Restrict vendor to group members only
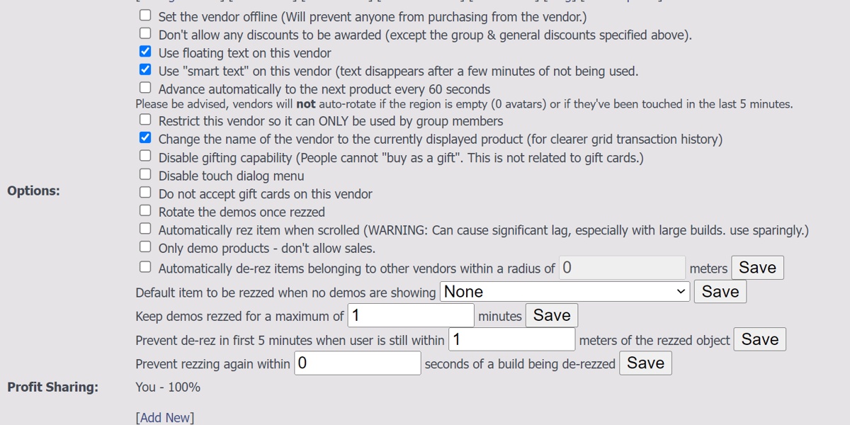The width and height of the screenshot is (850, 425). (x=145, y=120)
